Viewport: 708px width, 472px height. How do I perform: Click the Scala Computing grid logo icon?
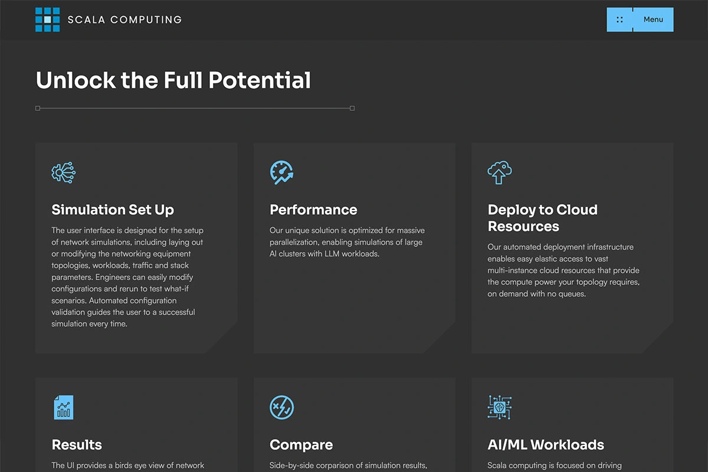[48, 19]
